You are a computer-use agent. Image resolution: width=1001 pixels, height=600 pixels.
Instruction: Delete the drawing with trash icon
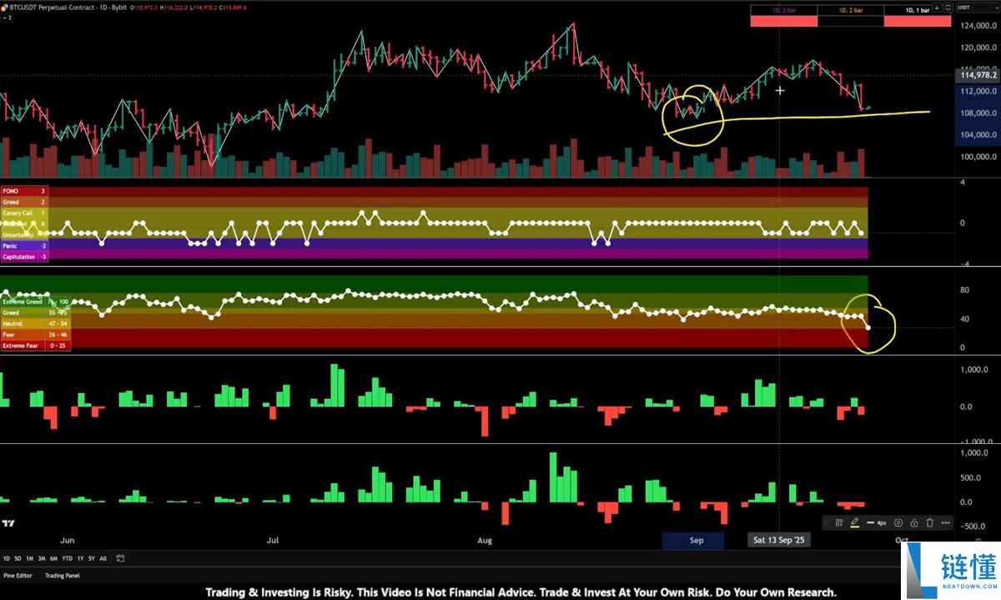click(x=929, y=522)
